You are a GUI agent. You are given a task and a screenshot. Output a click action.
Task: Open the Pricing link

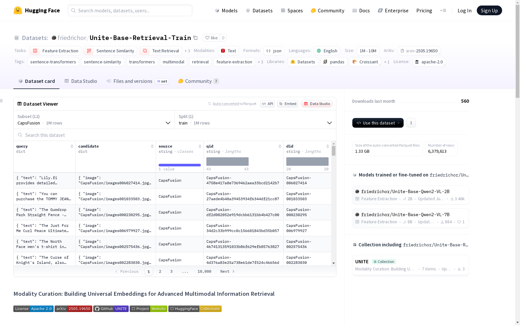424,10
